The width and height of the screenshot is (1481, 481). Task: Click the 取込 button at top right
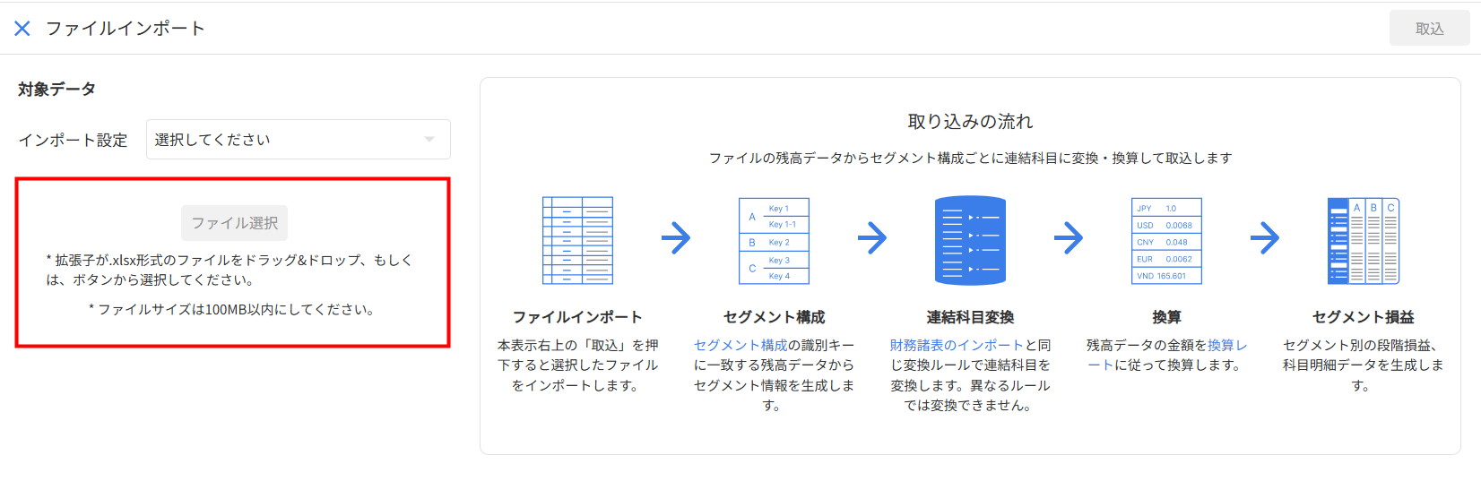click(1429, 29)
